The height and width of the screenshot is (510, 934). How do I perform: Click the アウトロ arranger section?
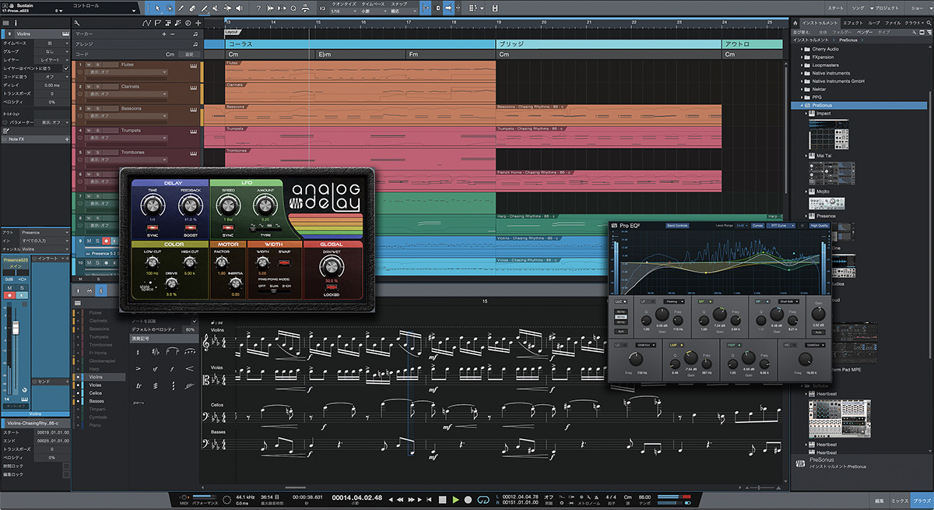tap(753, 44)
